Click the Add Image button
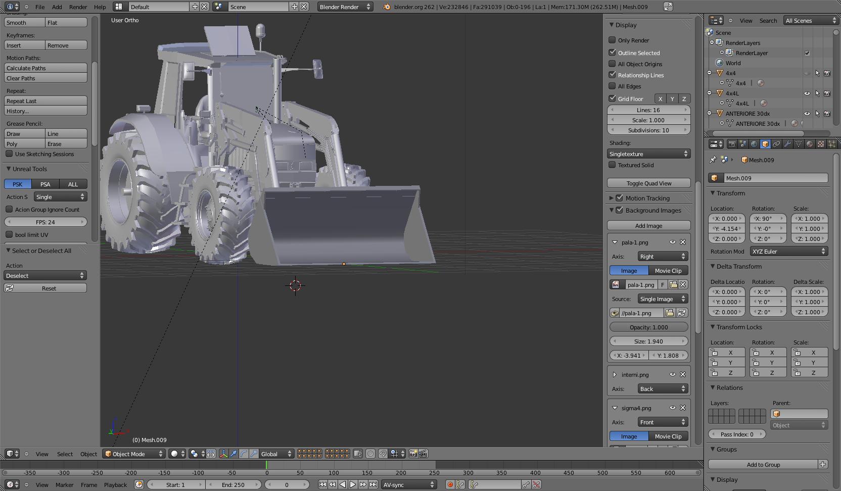 [x=649, y=226]
